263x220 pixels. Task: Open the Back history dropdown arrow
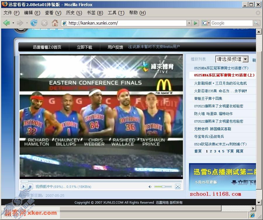point(13,23)
